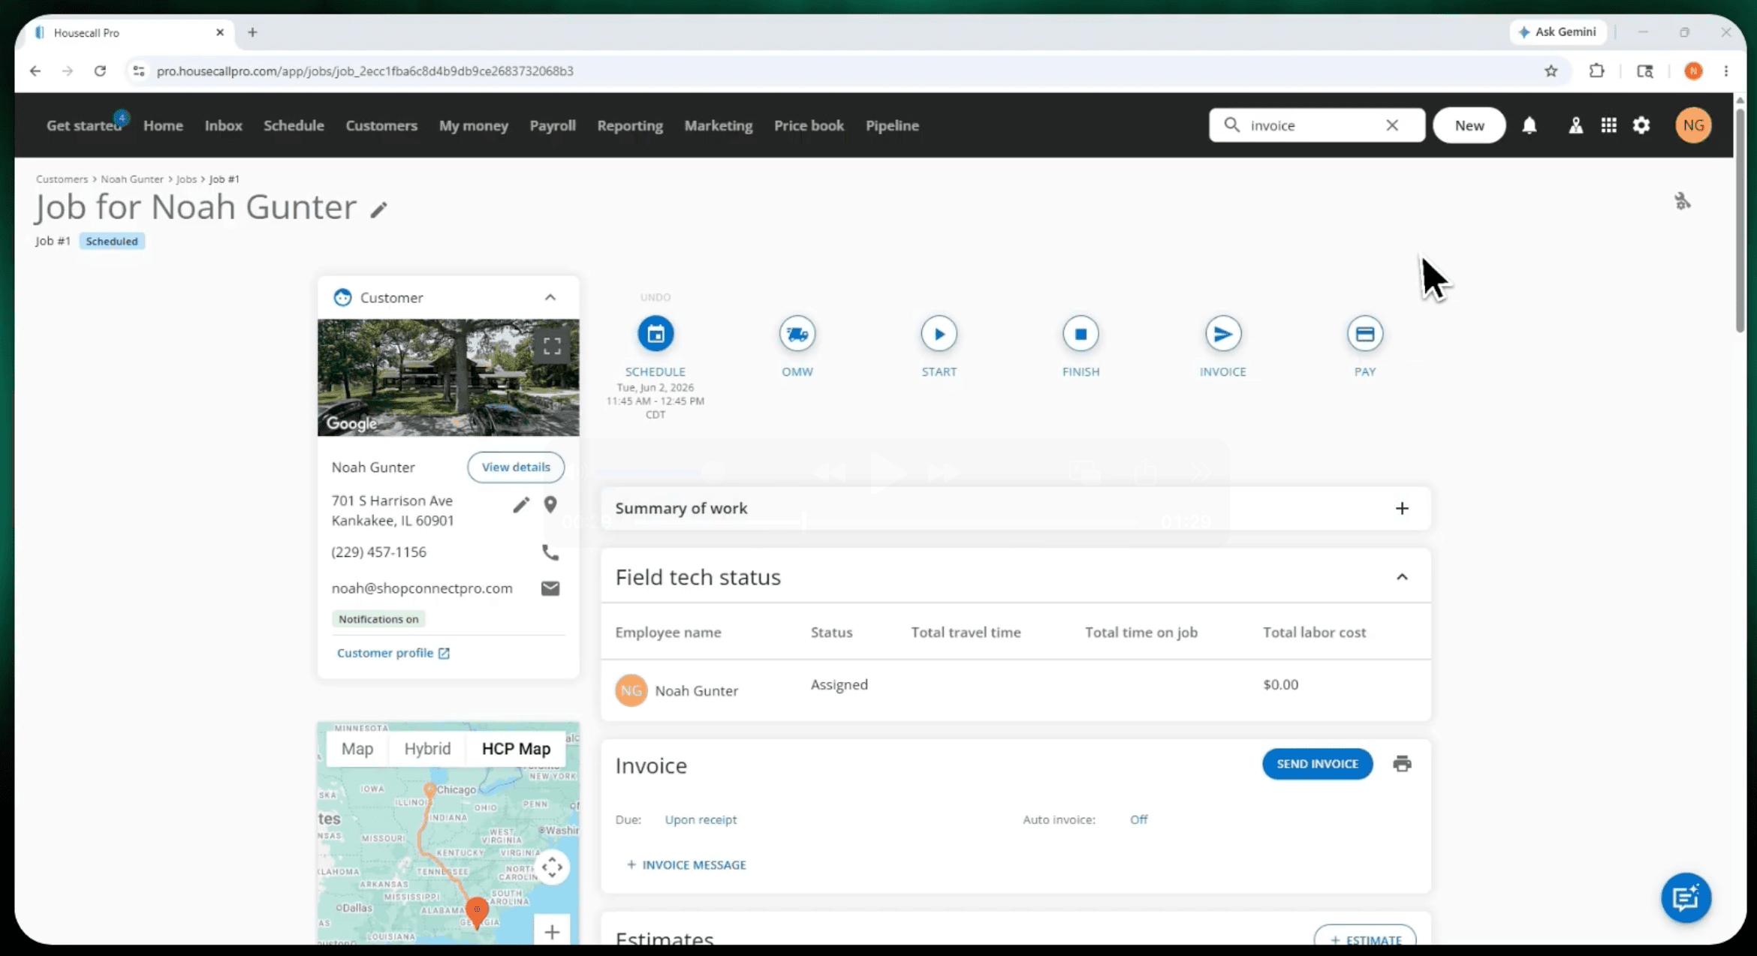Reload the browser page
1757x956 pixels.
point(100,71)
